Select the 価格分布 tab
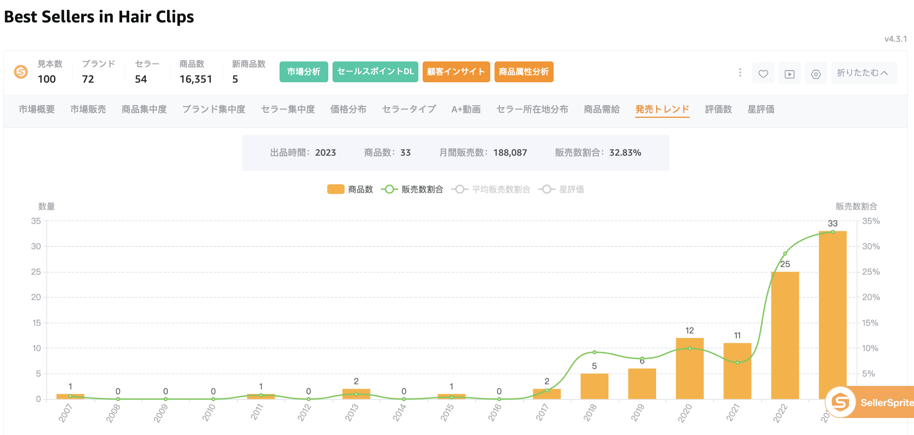 (x=348, y=109)
